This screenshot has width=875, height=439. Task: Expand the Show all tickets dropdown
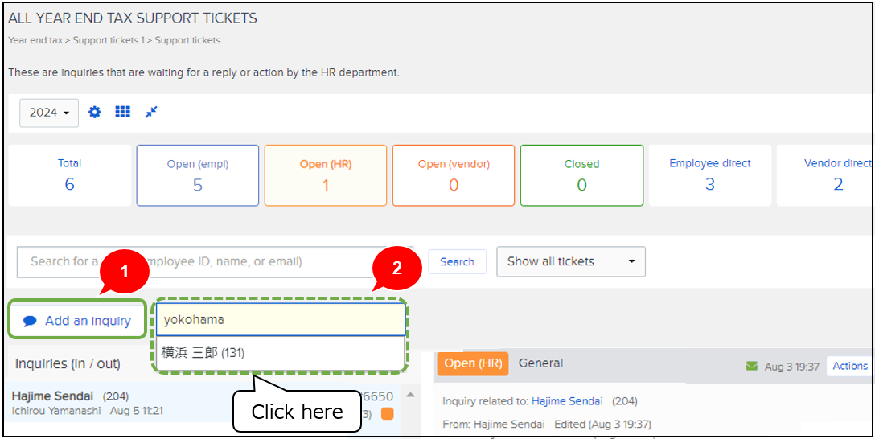click(x=570, y=261)
